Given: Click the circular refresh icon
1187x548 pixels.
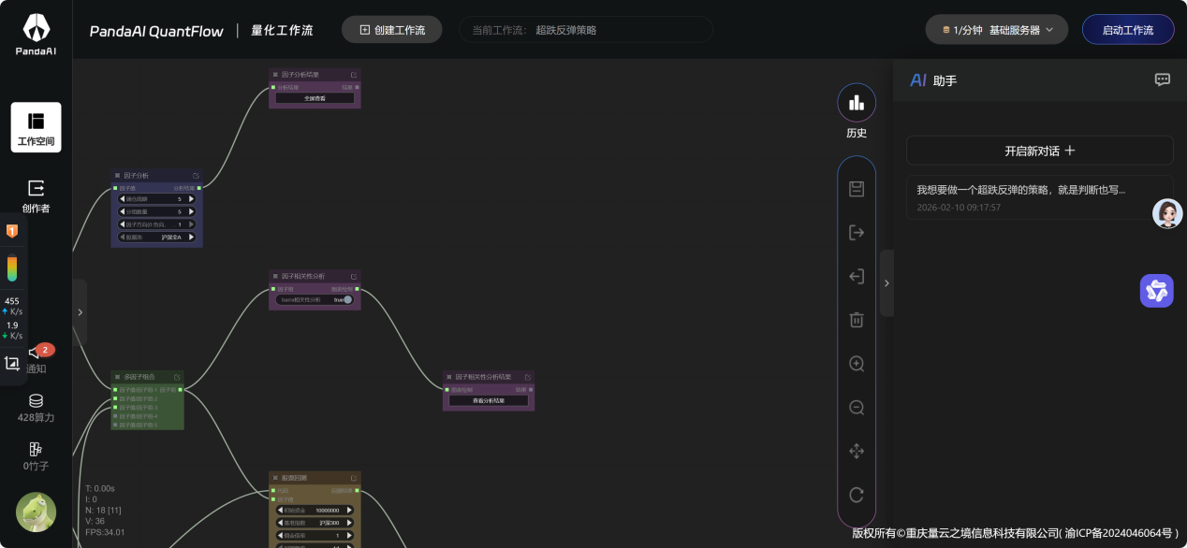Looking at the screenshot, I should [x=857, y=495].
